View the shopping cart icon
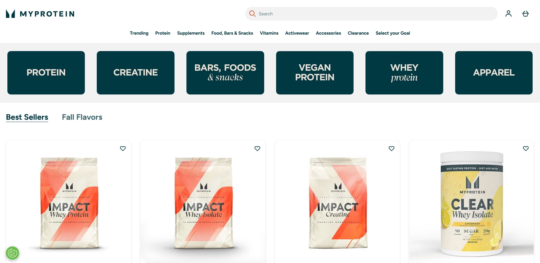This screenshot has height=263, width=540. coord(526,13)
